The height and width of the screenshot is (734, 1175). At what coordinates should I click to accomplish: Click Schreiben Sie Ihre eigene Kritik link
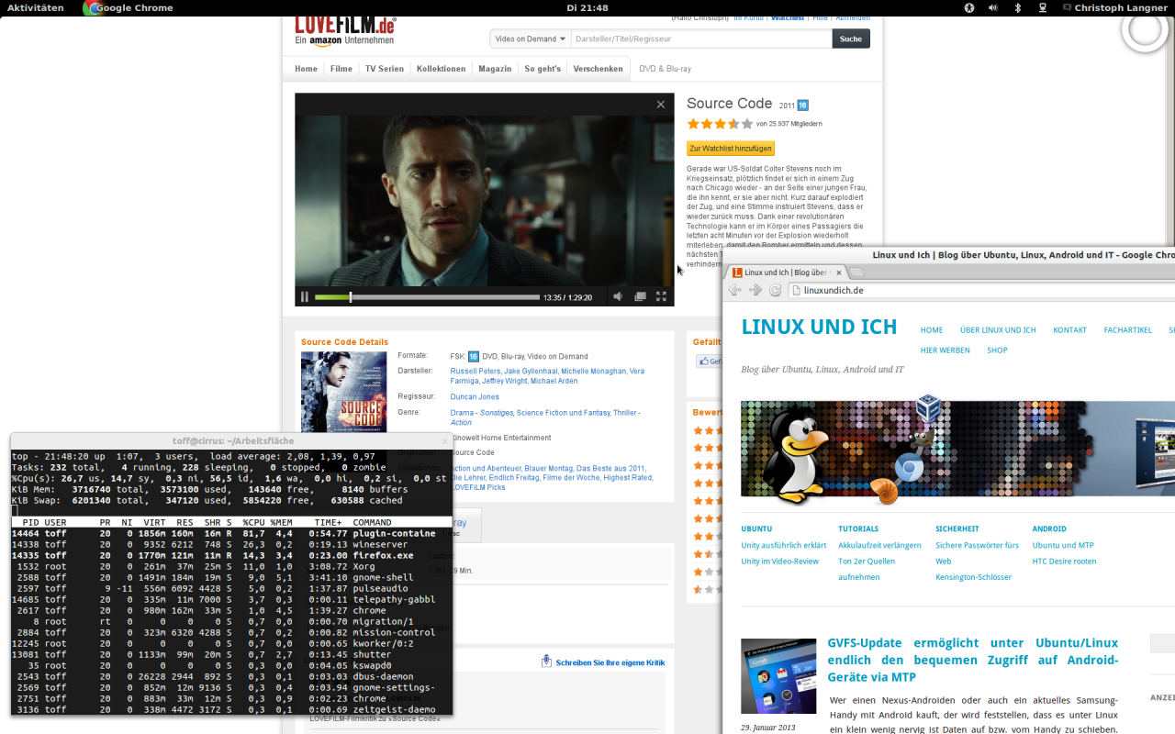click(x=610, y=662)
